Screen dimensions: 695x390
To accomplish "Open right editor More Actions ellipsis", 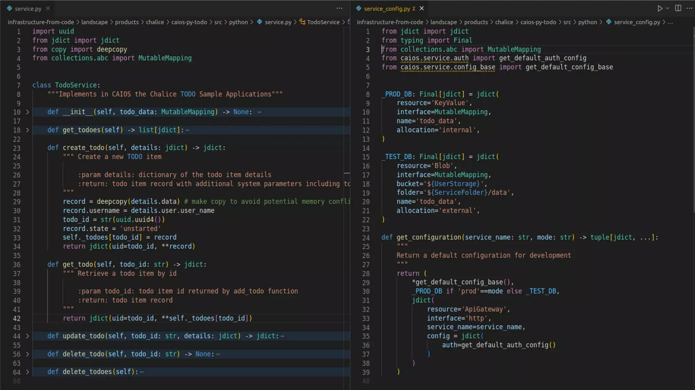I will [x=689, y=8].
